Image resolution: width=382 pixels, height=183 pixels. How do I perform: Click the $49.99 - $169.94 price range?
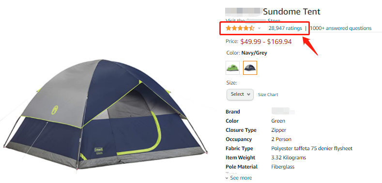click(x=266, y=42)
